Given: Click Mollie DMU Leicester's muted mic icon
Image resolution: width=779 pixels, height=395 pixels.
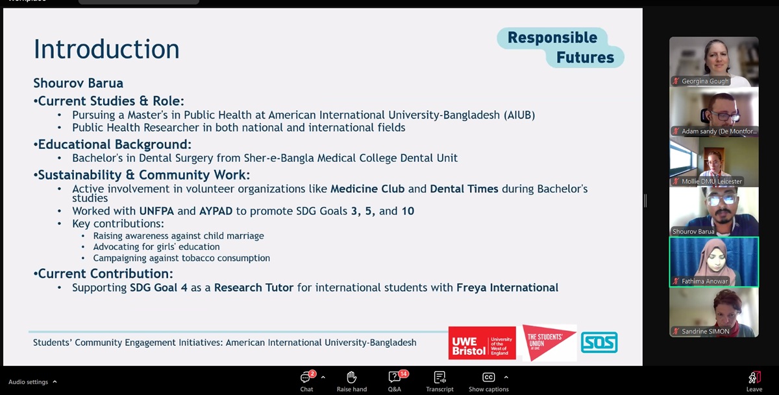Looking at the screenshot, I should coord(676,181).
